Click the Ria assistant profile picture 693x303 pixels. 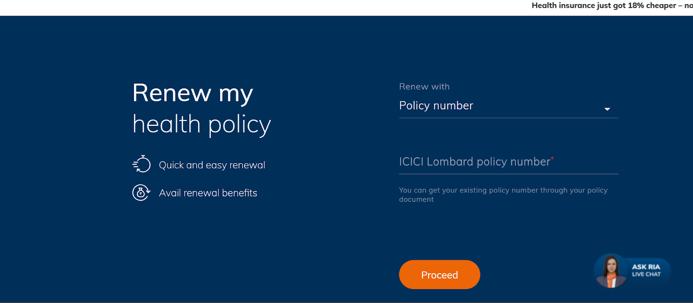(612, 271)
